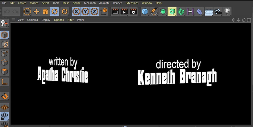
Task: Open the viewport Cameras menu
Action: coord(32,20)
